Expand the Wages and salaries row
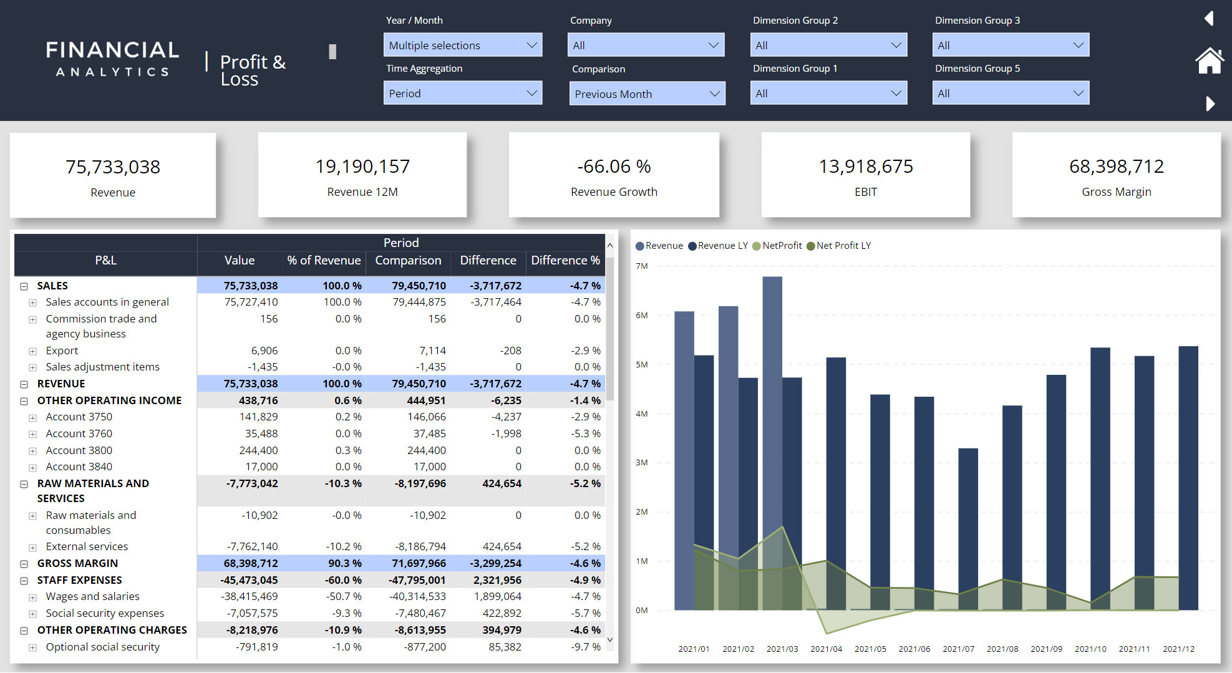This screenshot has width=1232, height=673. click(x=32, y=598)
